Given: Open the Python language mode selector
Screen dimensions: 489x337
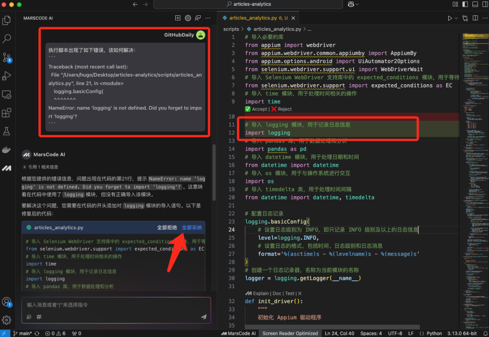Looking at the screenshot, I should tap(434, 333).
